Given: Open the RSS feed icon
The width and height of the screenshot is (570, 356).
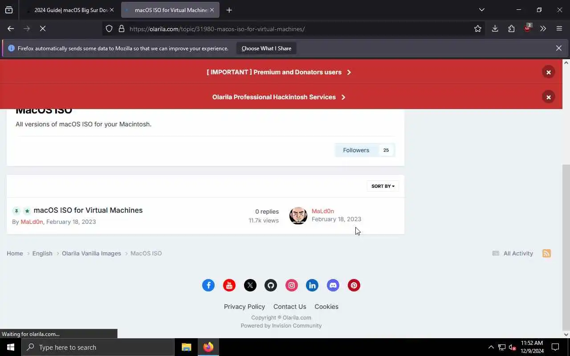Looking at the screenshot, I should tap(546, 253).
